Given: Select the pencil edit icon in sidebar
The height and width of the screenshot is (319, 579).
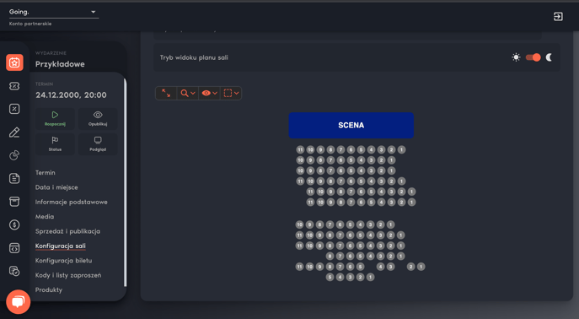Looking at the screenshot, I should [x=14, y=132].
